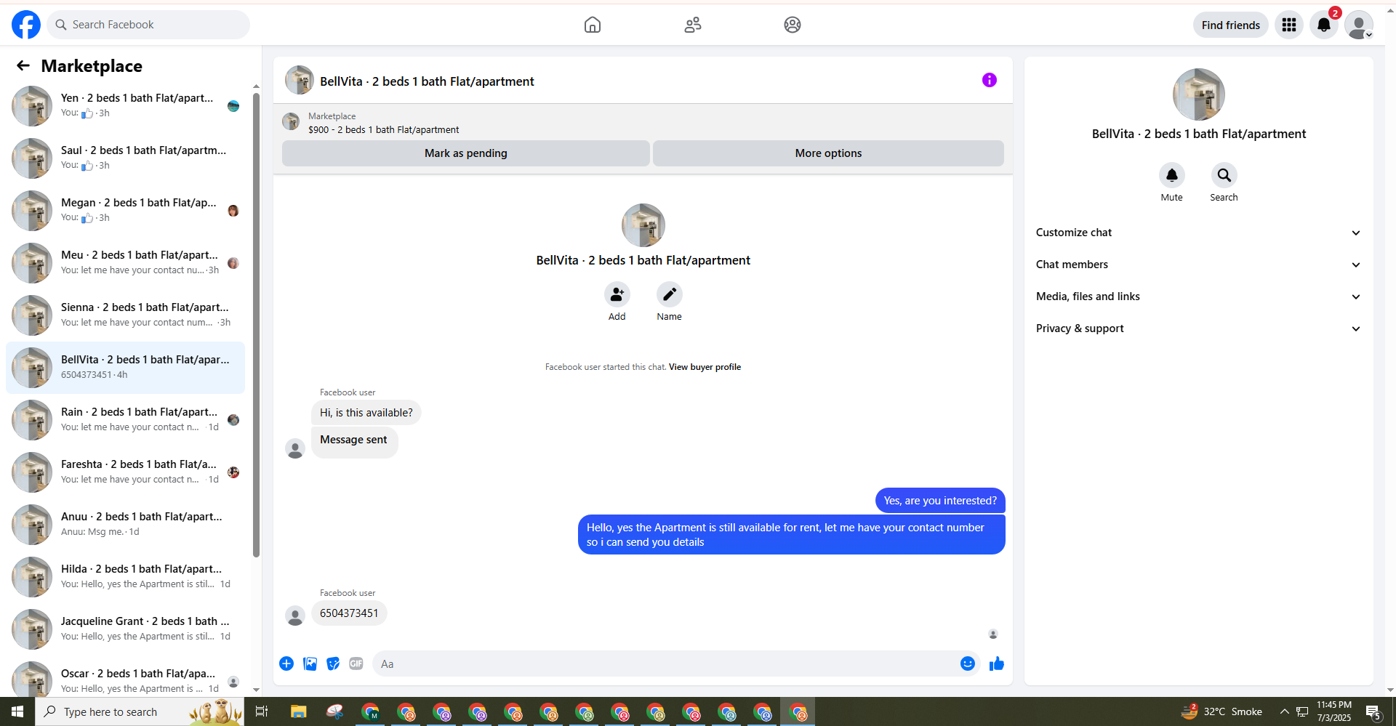Viewport: 1396px width, 726px height.
Task: Click the edit Name pencil icon
Action: [670, 294]
